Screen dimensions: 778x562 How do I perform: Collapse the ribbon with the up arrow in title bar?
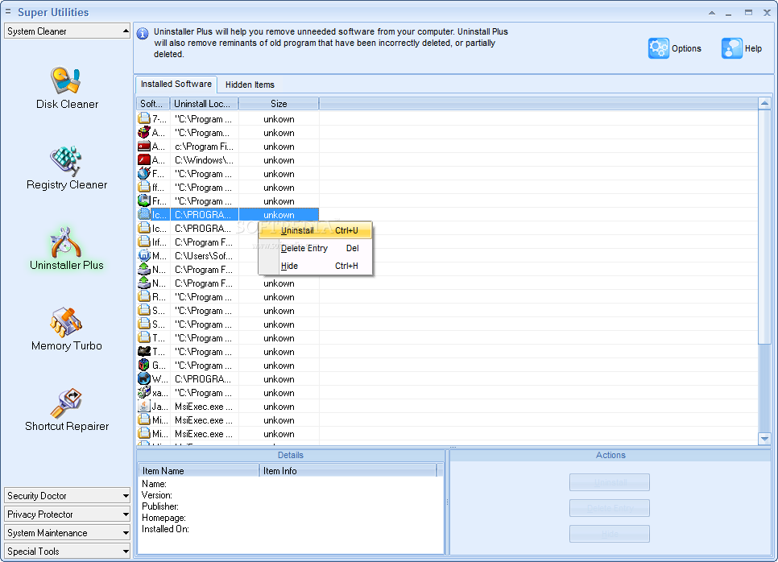click(x=712, y=13)
